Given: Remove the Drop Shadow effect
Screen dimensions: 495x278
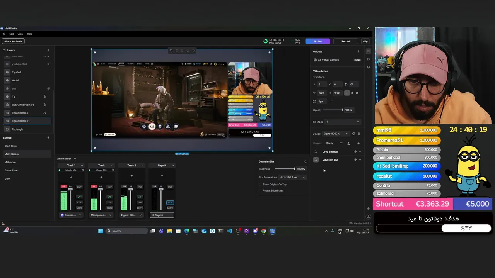Looking at the screenshot, I should (360, 152).
